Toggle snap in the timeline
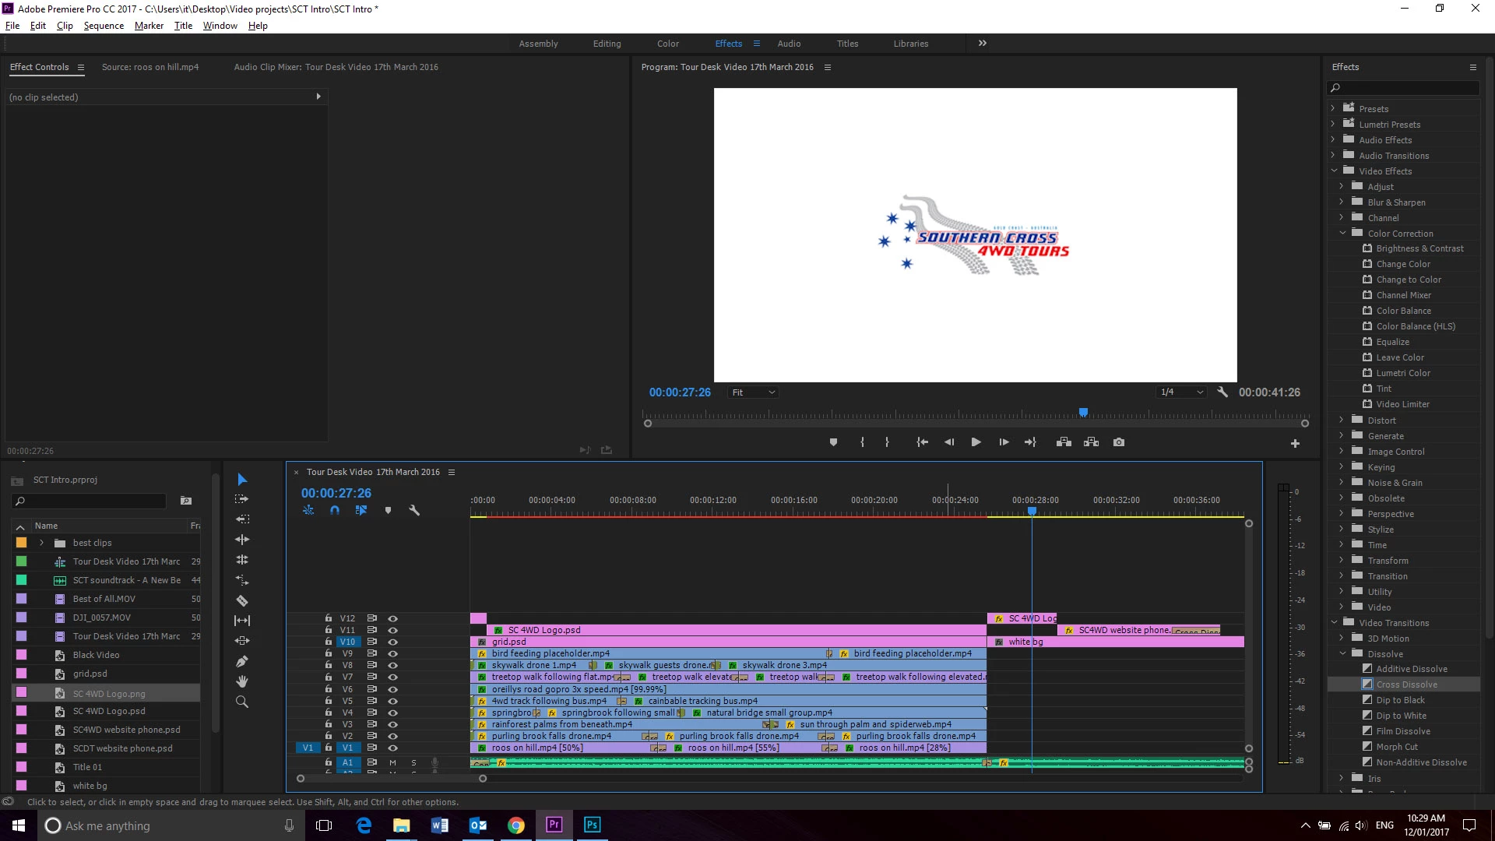Screen dimensions: 1495x841 coord(335,511)
